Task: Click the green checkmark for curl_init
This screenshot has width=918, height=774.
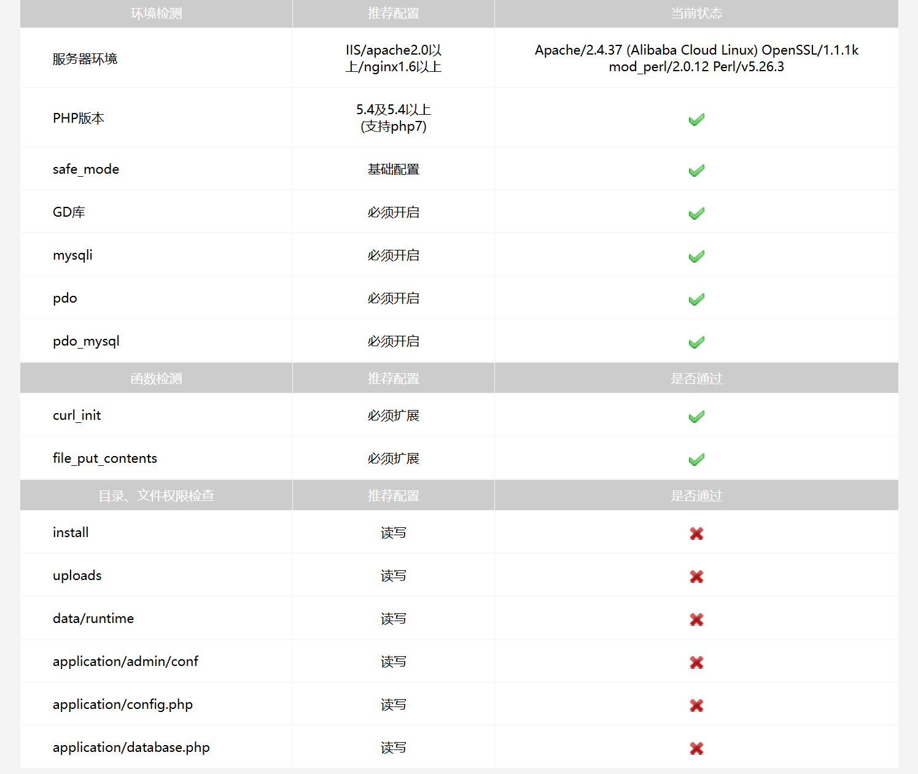Action: click(x=696, y=416)
